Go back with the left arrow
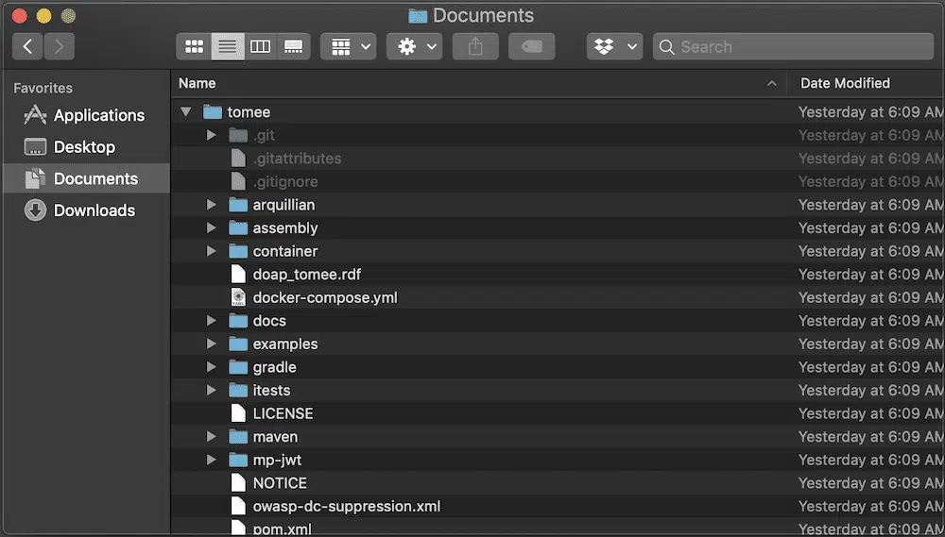Image resolution: width=945 pixels, height=537 pixels. tap(27, 46)
